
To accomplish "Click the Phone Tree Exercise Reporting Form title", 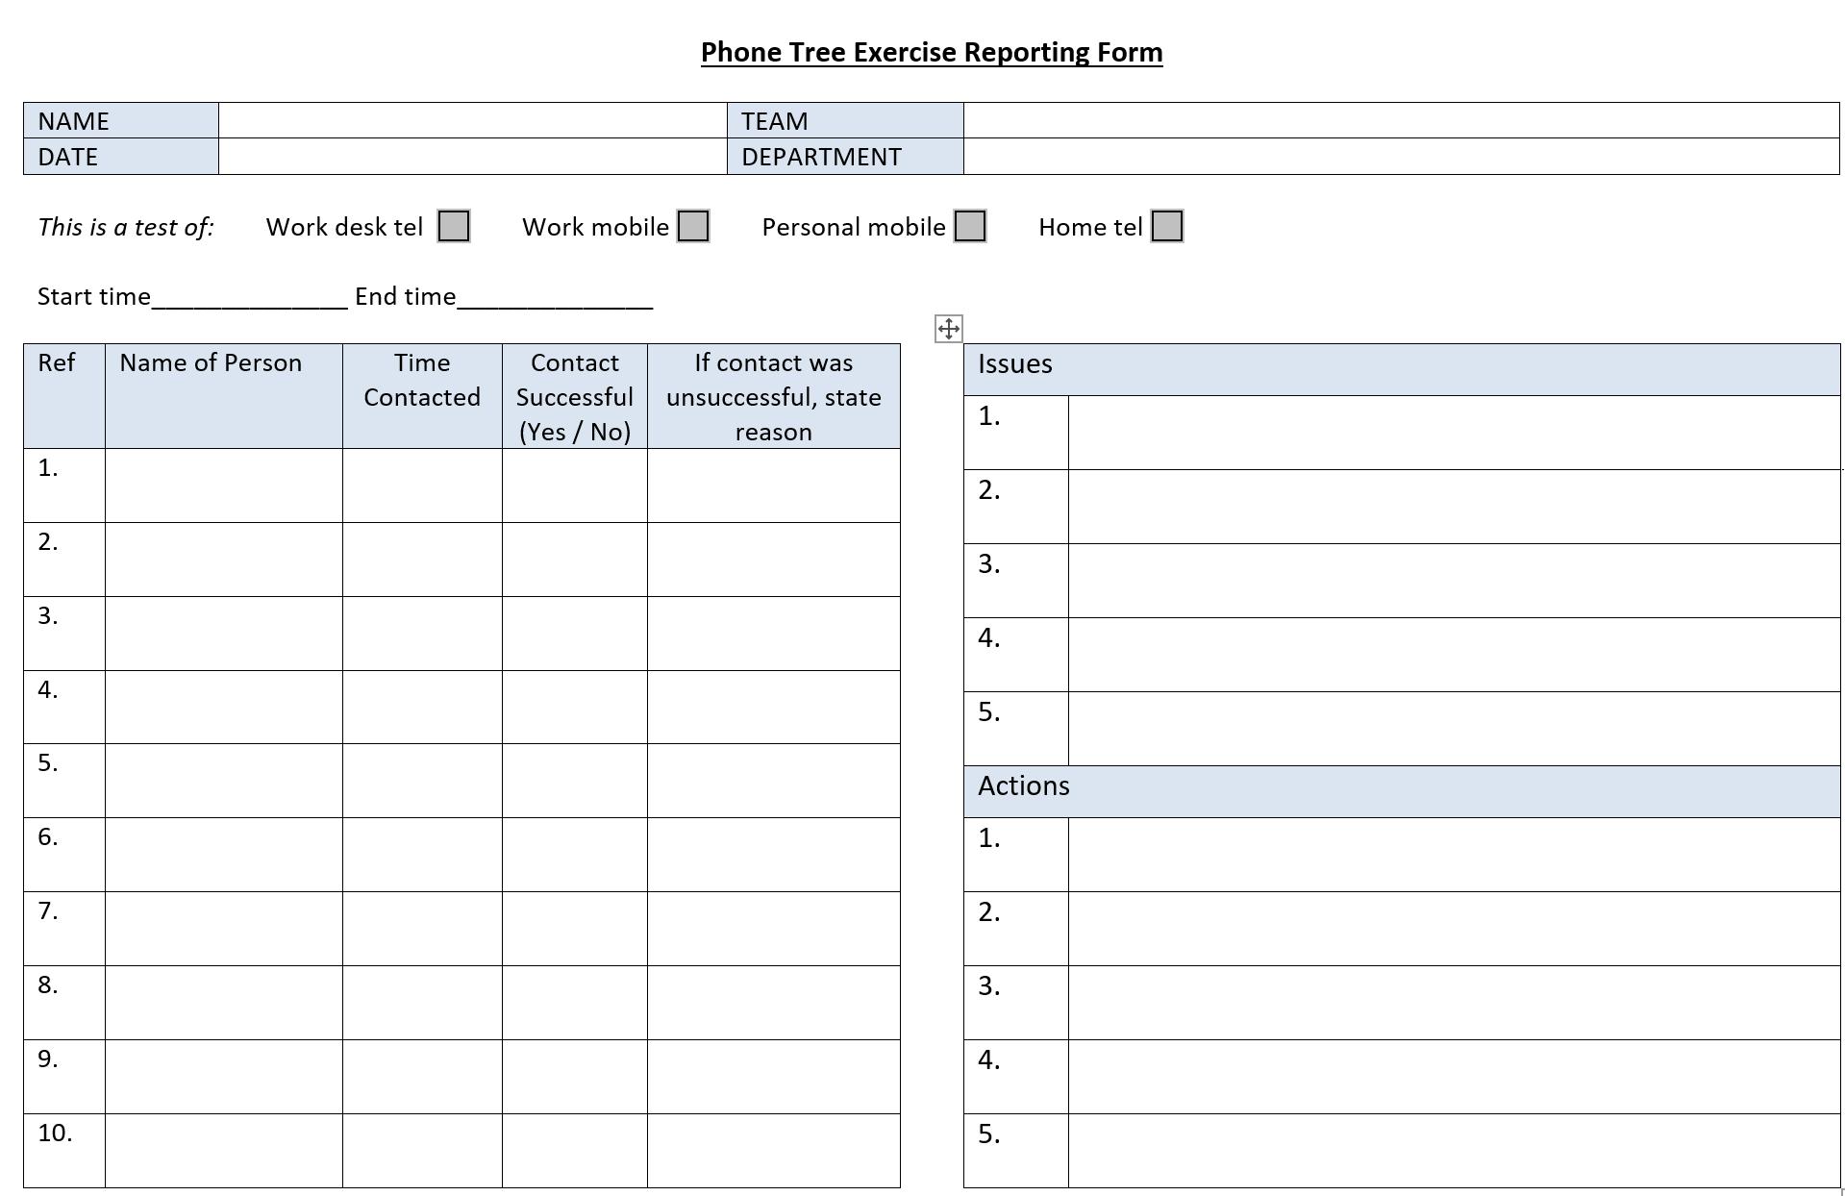I will [x=932, y=52].
